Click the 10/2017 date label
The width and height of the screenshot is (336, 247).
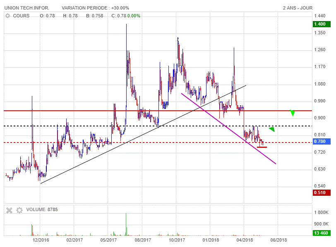pyautogui.click(x=177, y=240)
